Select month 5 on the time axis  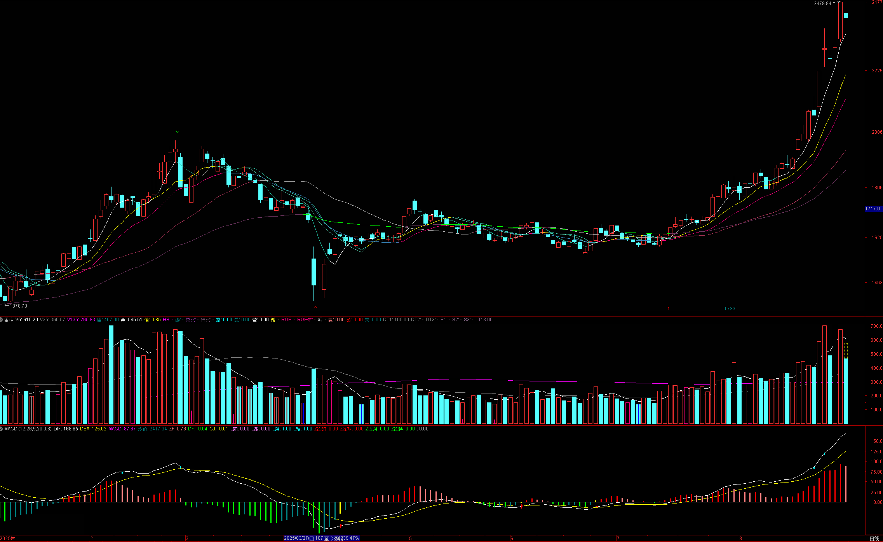coord(410,539)
